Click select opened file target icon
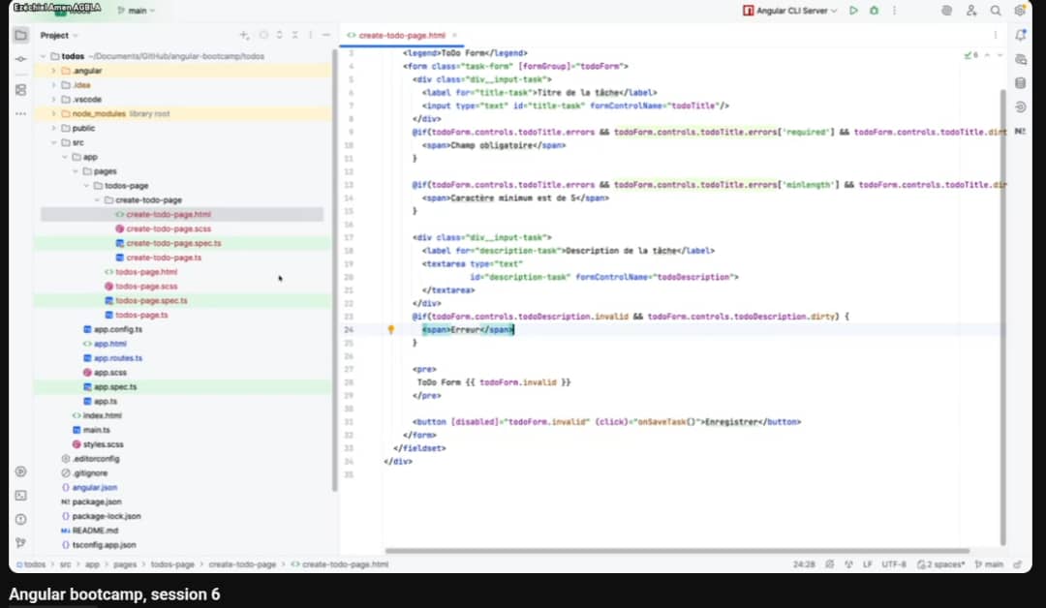Screen dimensions: 1046x608 263,35
